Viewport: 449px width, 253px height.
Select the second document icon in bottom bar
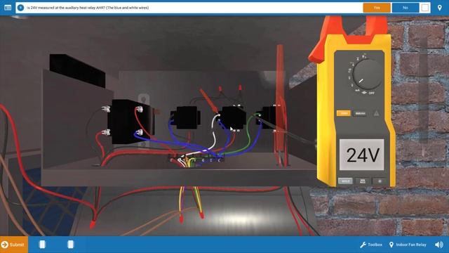click(70, 245)
